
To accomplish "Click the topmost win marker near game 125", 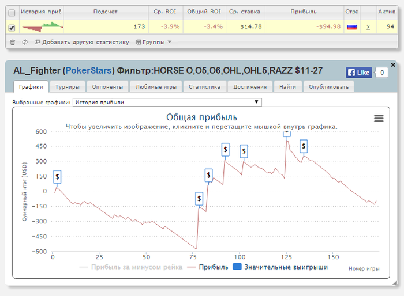I will pyautogui.click(x=287, y=134).
